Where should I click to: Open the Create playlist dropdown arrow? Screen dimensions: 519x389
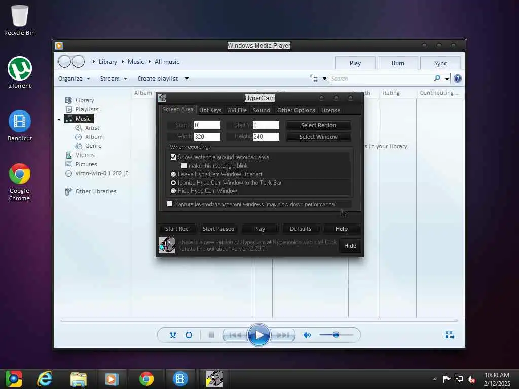187,79
